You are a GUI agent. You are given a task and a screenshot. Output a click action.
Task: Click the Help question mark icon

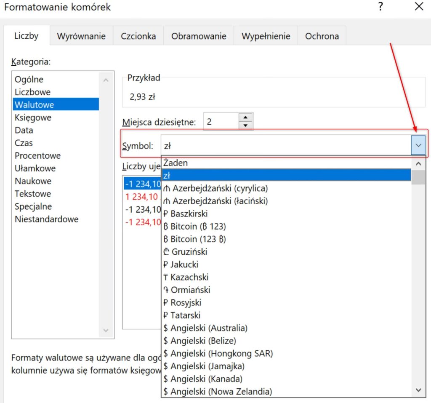(380, 7)
